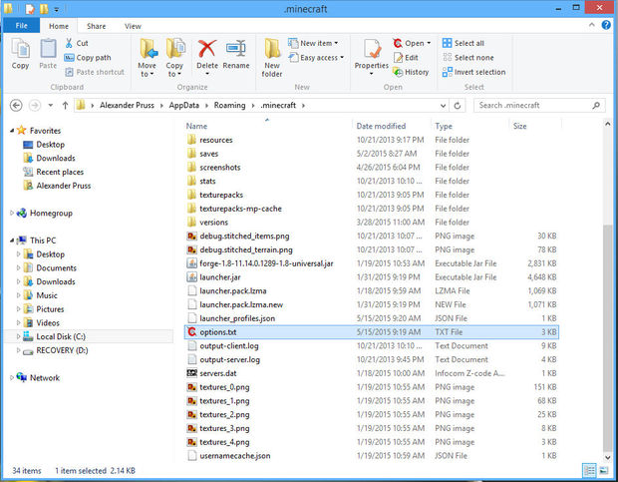This screenshot has width=618, height=482.
Task: Minimize the ribbon with the chevron
Action: coord(592,25)
